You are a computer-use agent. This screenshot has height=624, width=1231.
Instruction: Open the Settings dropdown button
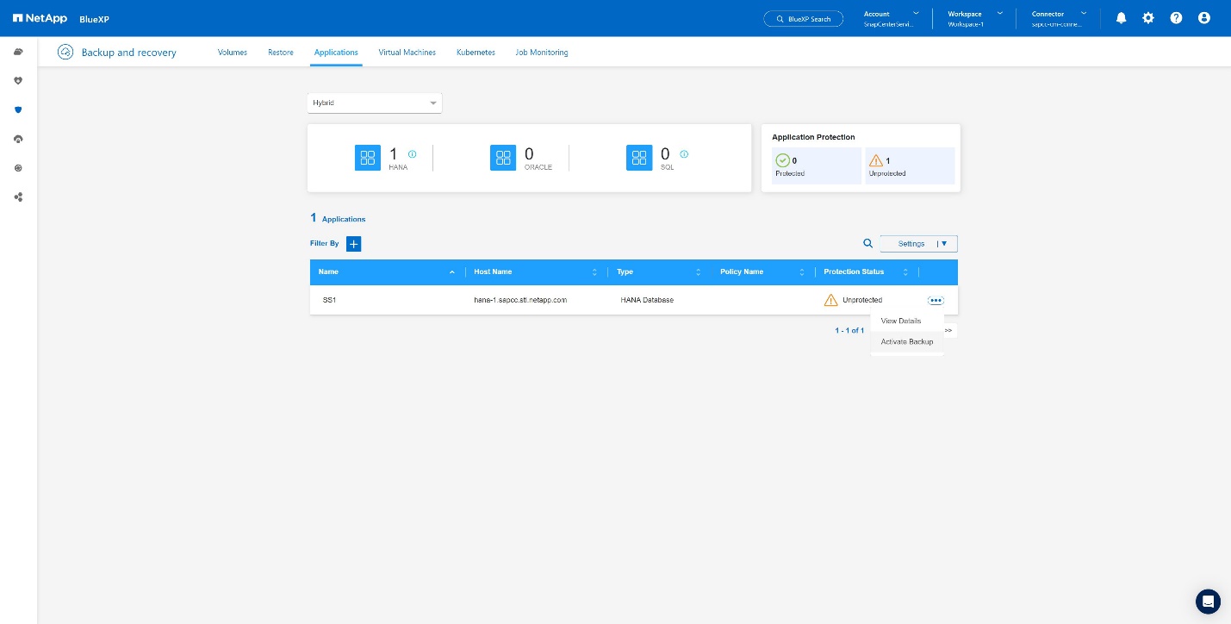pos(918,244)
